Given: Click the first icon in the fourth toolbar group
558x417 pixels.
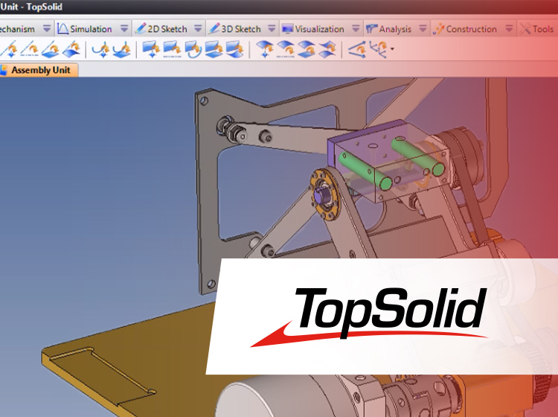Looking at the screenshot, I should [x=265, y=50].
